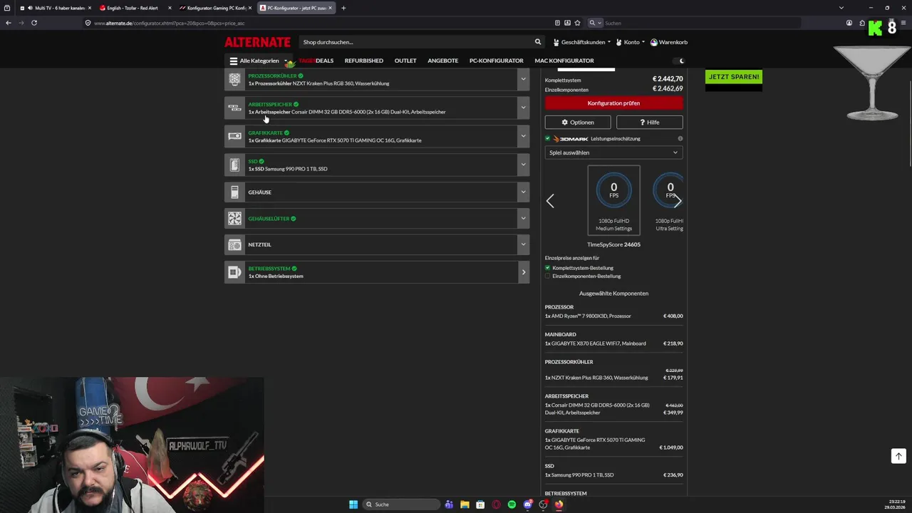Open the PC-Konfigurator menu item
Screen dimensions: 912x513
(x=497, y=61)
